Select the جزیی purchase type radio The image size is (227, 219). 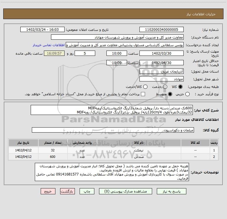[187, 94]
